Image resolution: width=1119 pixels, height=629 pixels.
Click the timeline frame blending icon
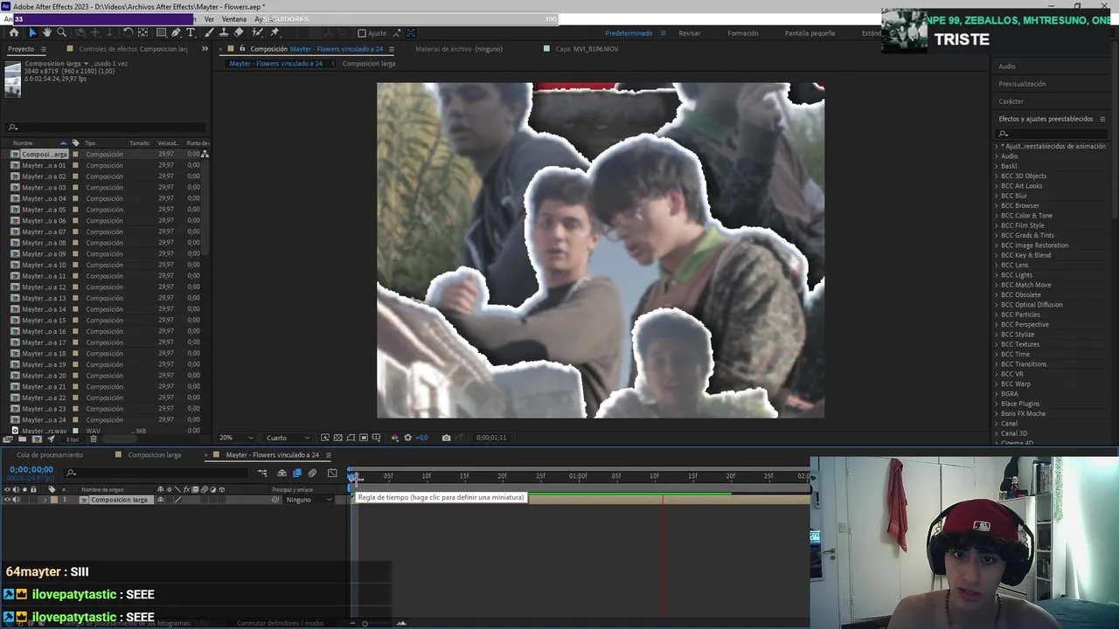[297, 473]
